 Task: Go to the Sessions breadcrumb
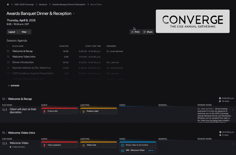click(43, 5)
